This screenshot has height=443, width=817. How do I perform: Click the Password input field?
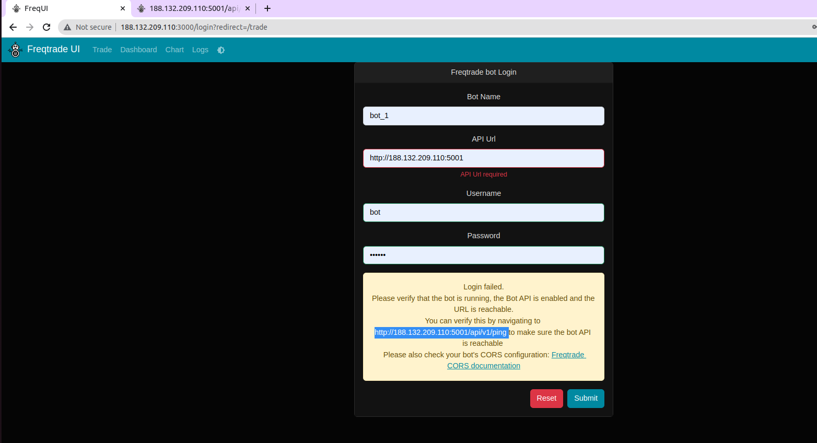pyautogui.click(x=483, y=255)
